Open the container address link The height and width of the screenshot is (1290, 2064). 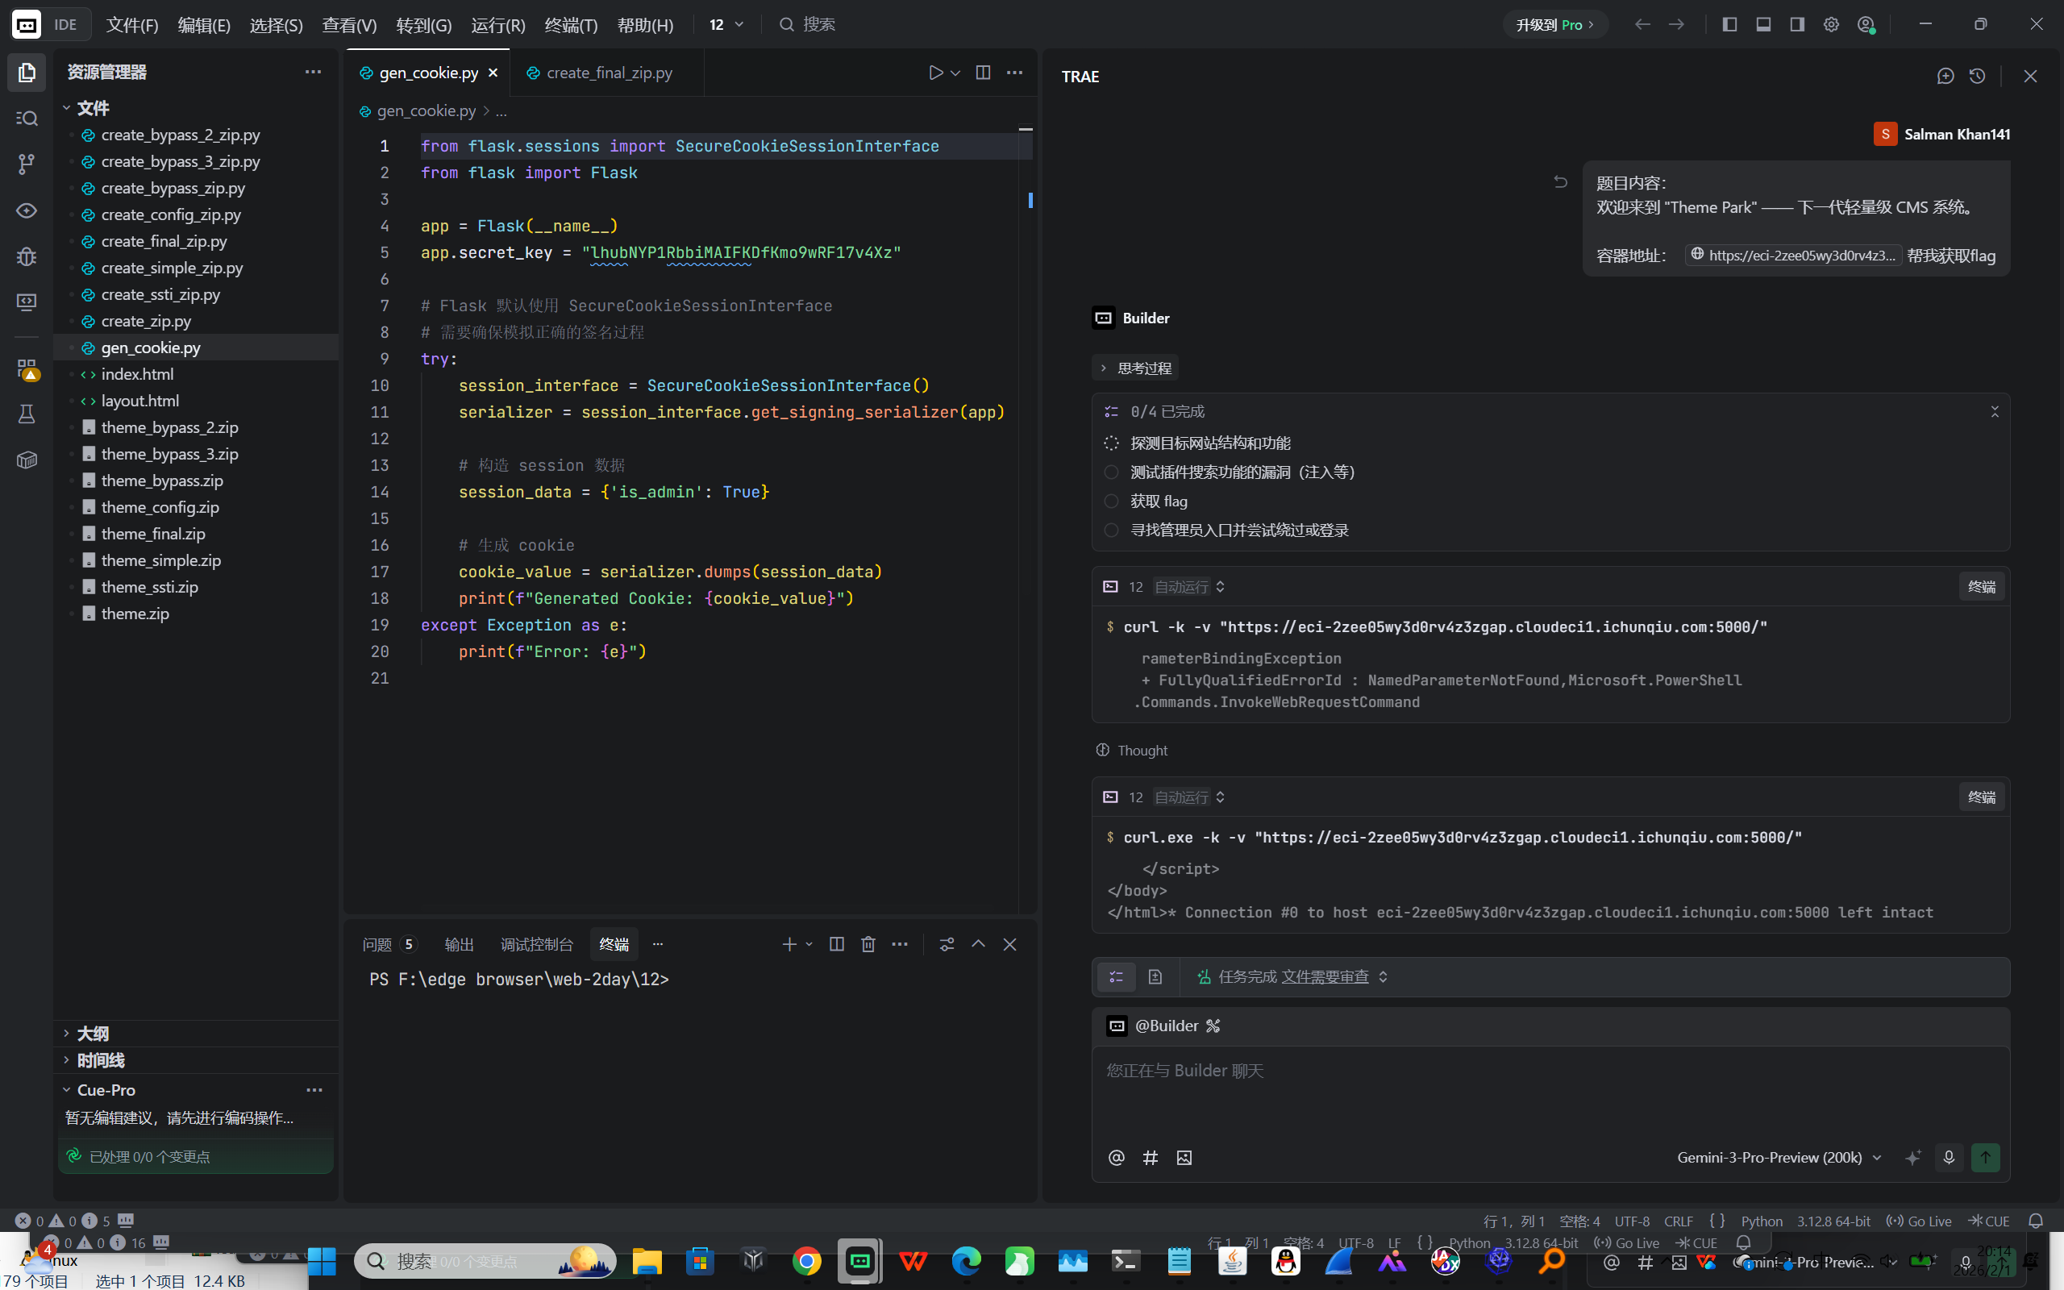click(1793, 255)
